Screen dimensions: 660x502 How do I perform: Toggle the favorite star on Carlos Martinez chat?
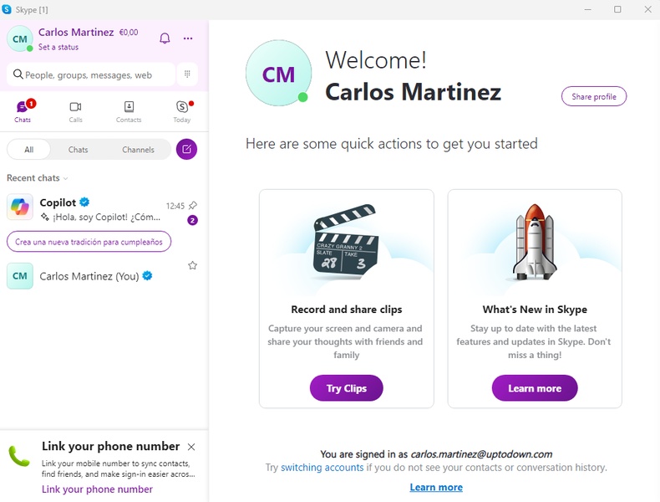pos(193,266)
